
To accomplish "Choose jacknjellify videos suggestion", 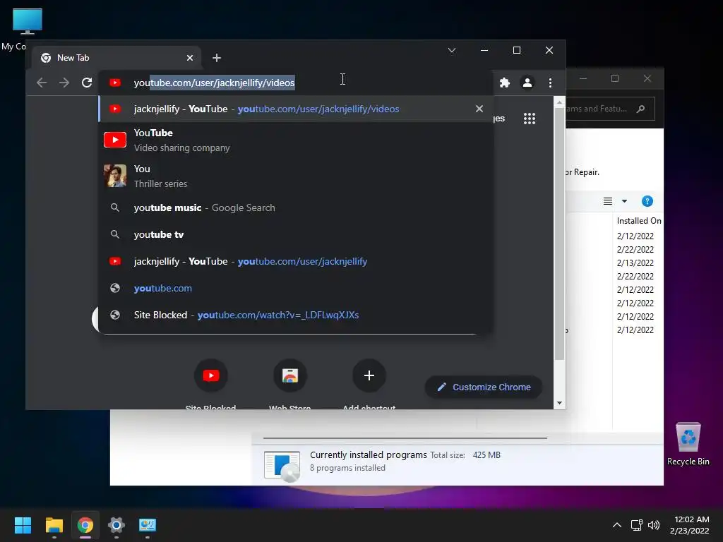I will 296,109.
